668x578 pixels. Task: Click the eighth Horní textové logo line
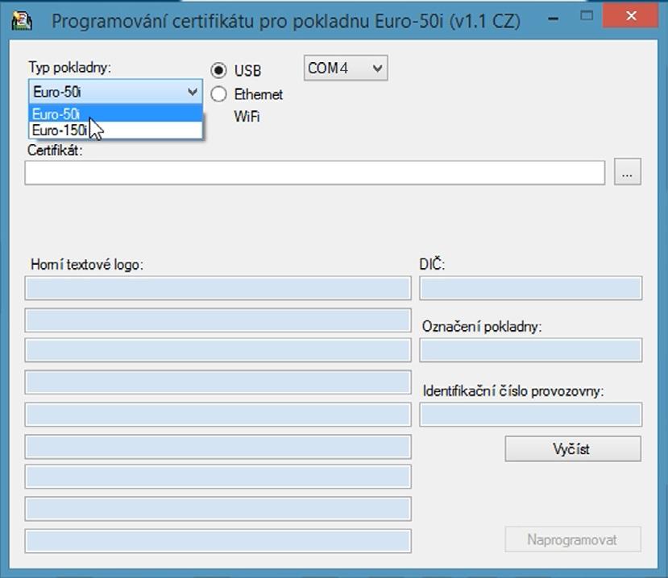pyautogui.click(x=218, y=509)
